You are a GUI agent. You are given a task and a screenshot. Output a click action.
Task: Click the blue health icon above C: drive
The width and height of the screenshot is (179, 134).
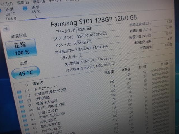point(25,8)
